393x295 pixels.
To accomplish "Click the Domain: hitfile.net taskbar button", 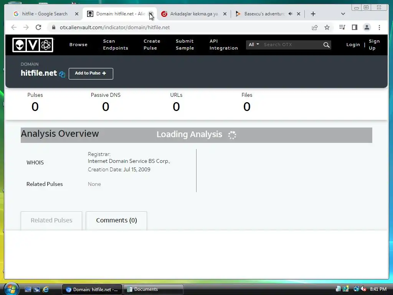I will pos(92,289).
